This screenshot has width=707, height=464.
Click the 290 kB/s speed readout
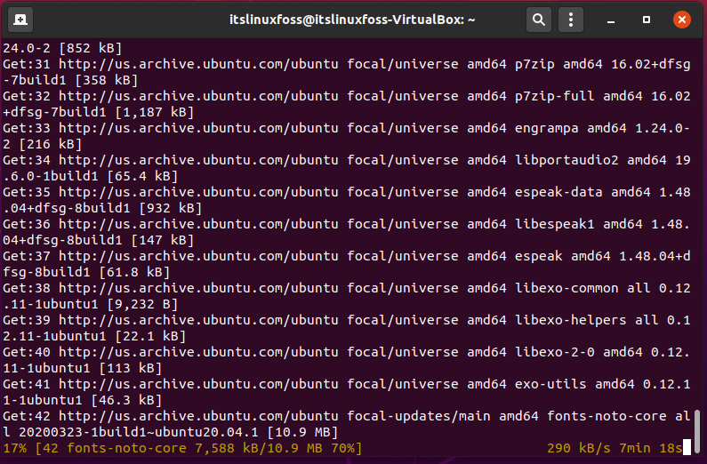click(579, 448)
